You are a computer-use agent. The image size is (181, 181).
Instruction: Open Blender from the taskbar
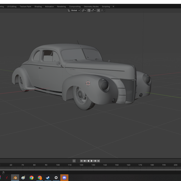pos(15,177)
